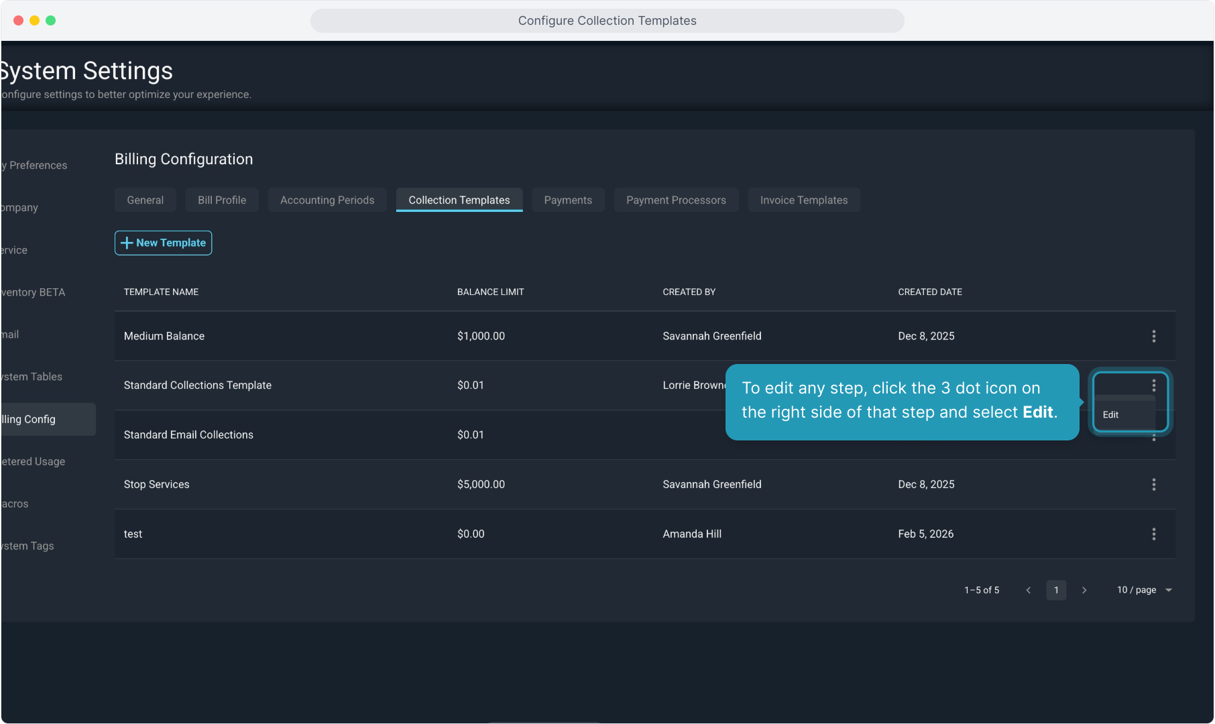Viewport: 1215px width, 724px height.
Task: Open the Stop Services template row
Action: pyautogui.click(x=157, y=485)
